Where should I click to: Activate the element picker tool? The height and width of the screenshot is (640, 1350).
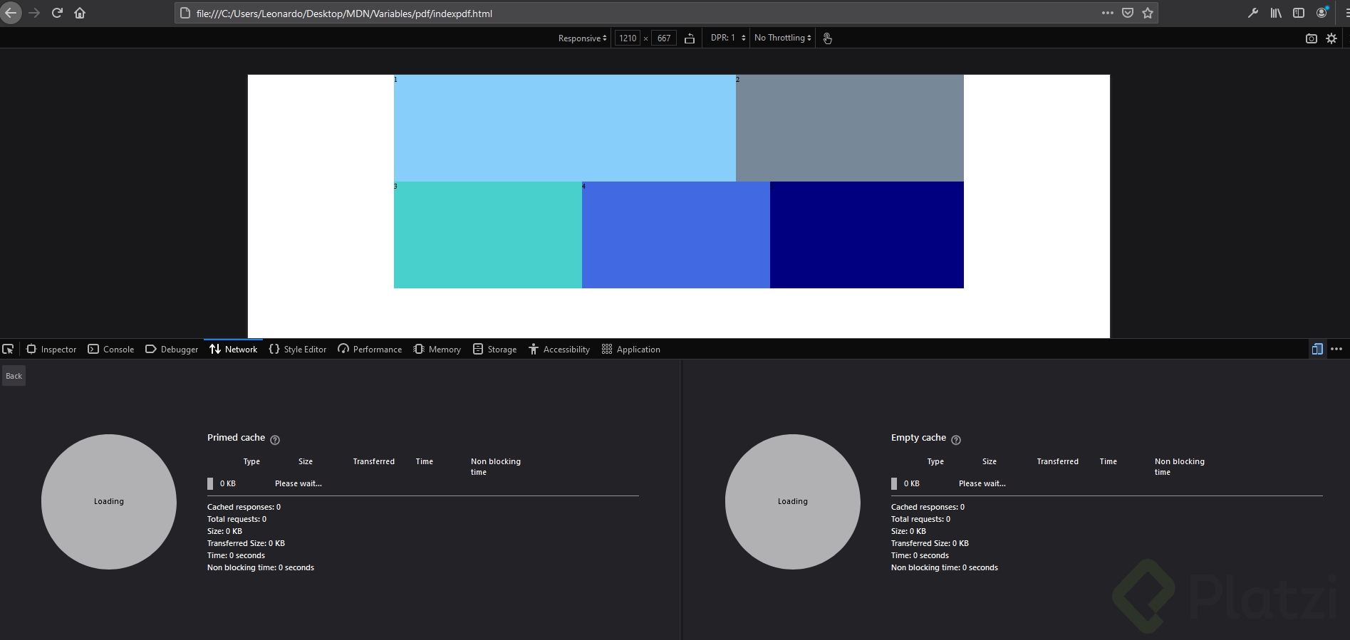pos(8,349)
